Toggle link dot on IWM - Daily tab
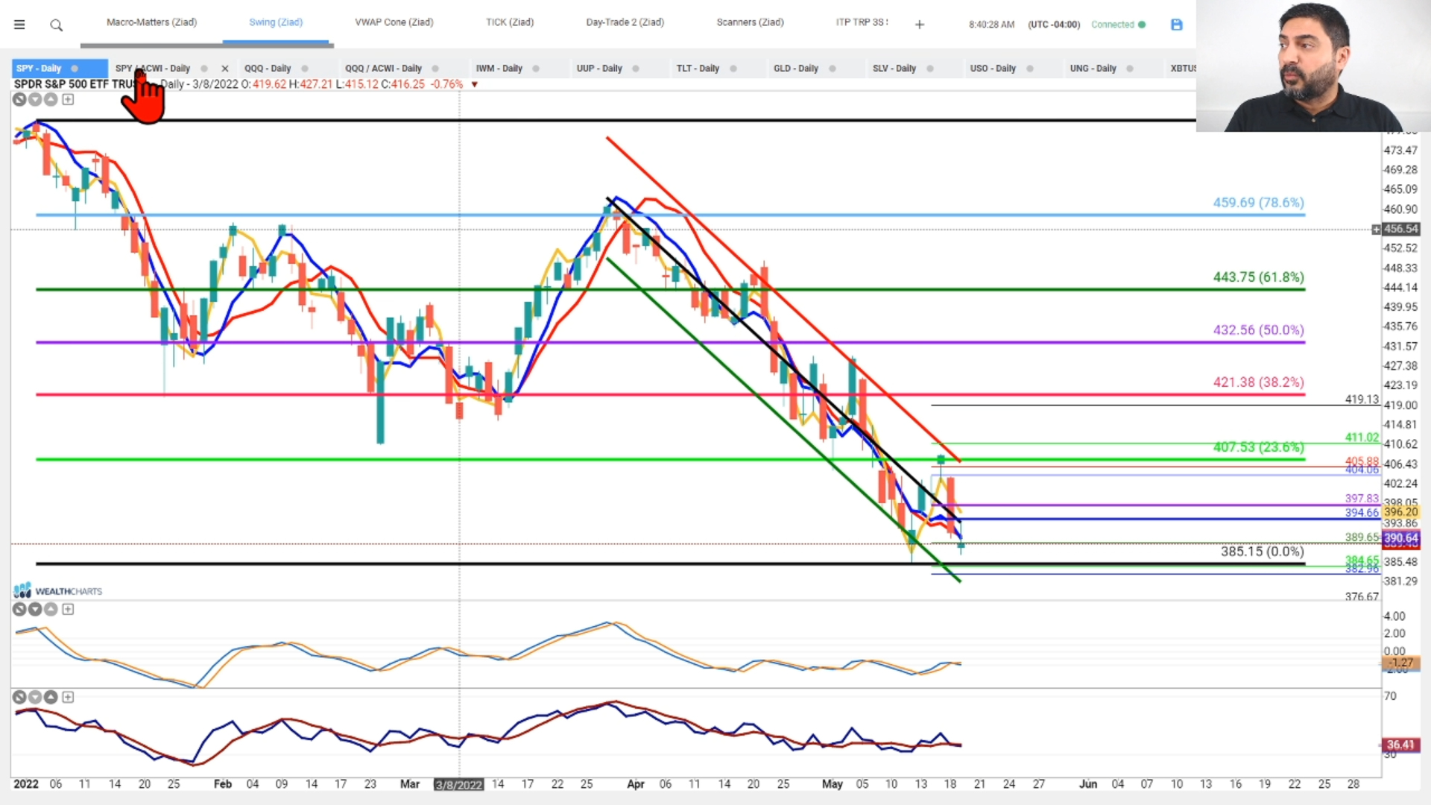Viewport: 1431px width, 805px height. coord(536,69)
